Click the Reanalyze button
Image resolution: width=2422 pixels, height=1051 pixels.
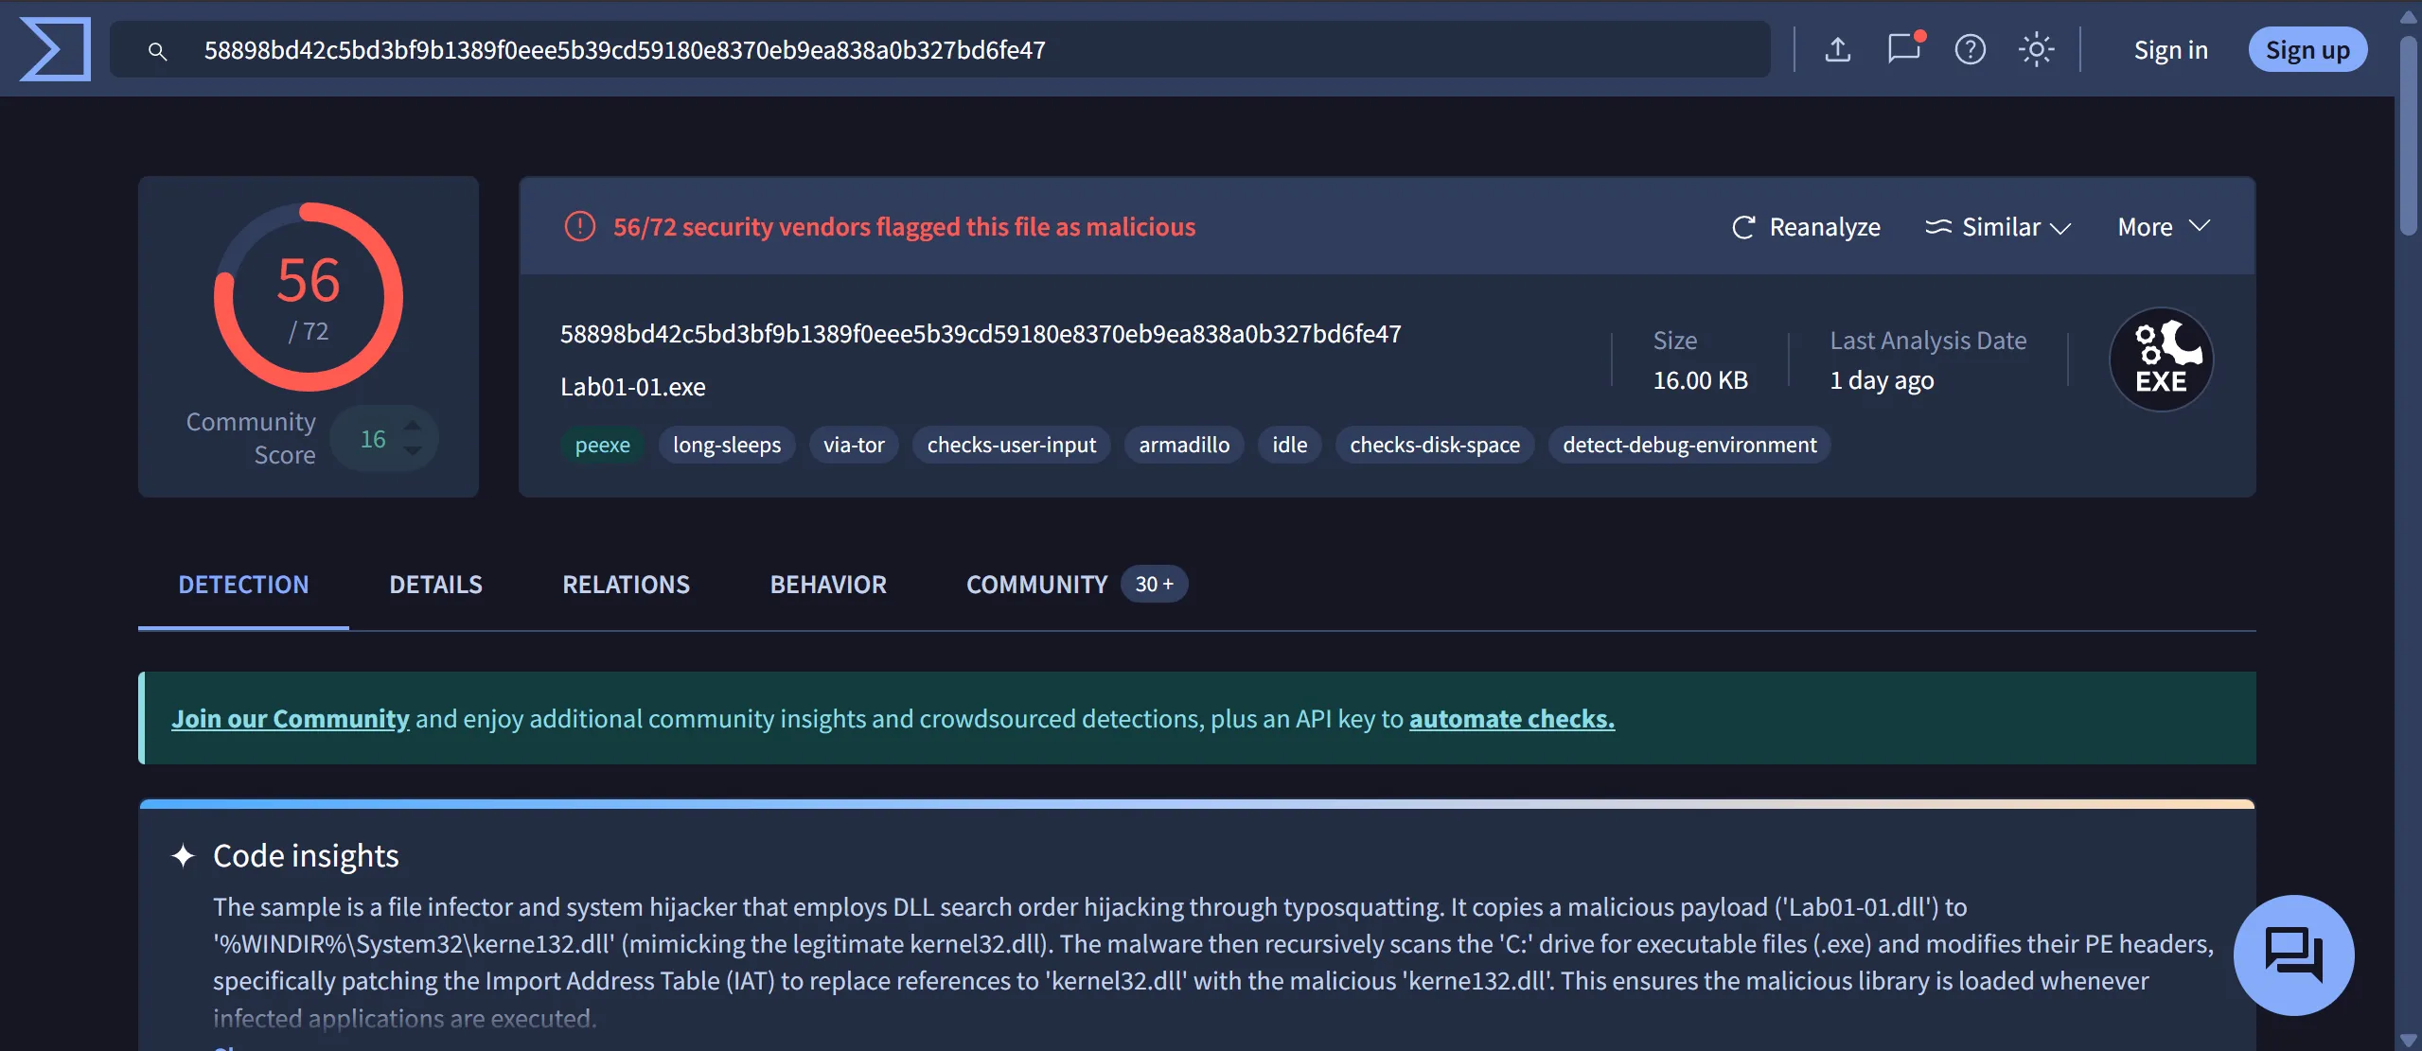(1806, 227)
